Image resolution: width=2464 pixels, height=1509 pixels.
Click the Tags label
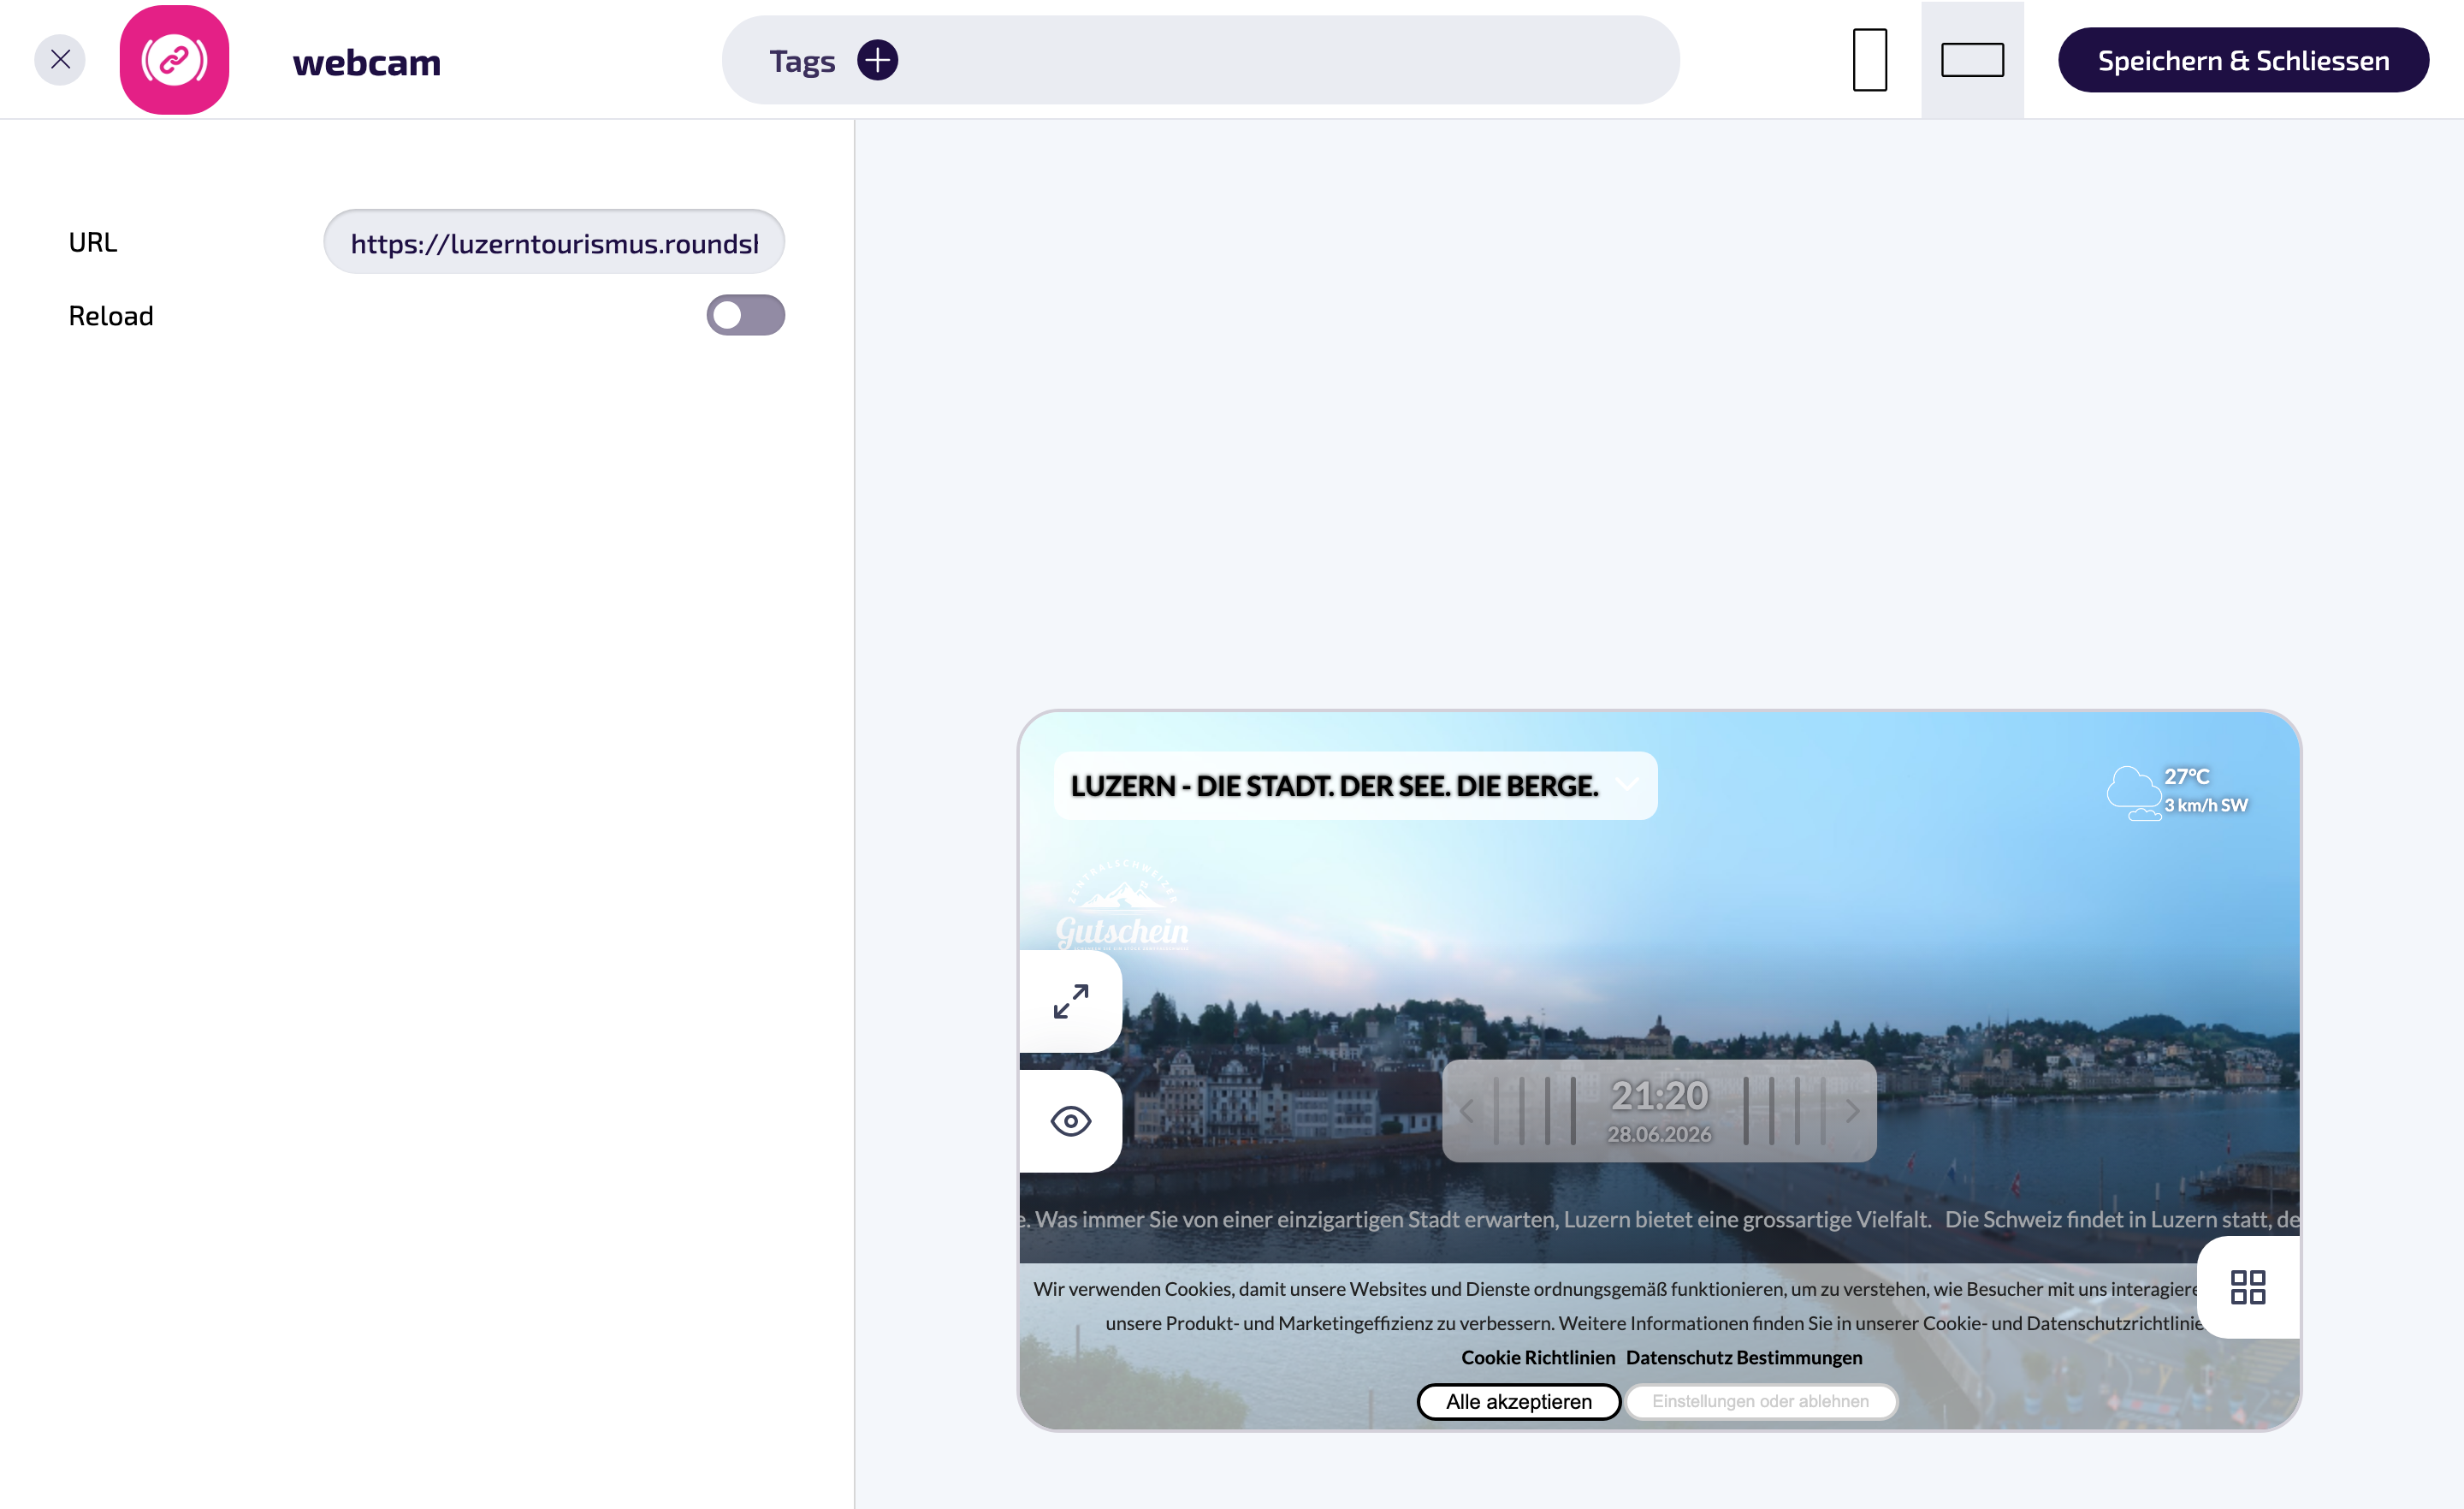tap(802, 61)
